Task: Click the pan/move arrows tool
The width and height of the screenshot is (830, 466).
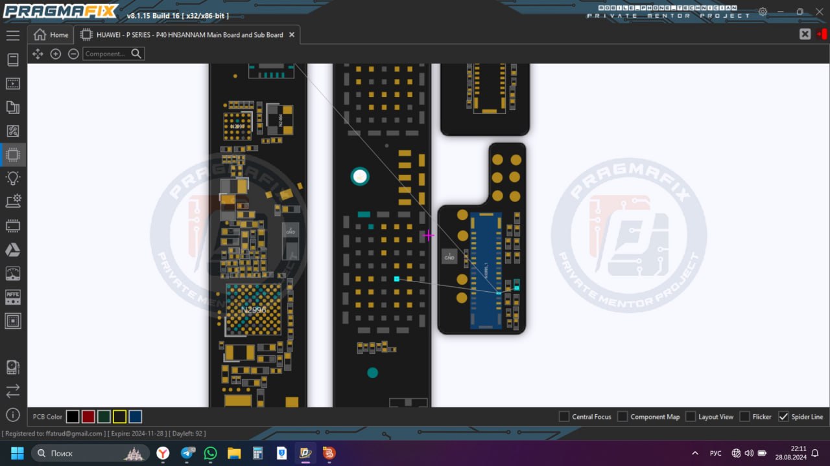Action: pos(38,54)
